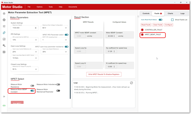Open the gears settings sidebar icon
Viewport: 191px width, 114px height.
[x=4, y=46]
